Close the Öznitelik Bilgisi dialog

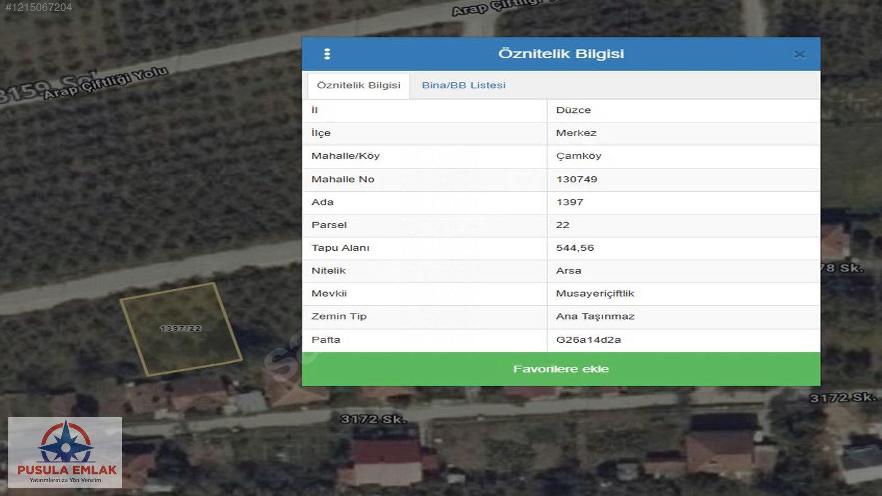[x=799, y=54]
